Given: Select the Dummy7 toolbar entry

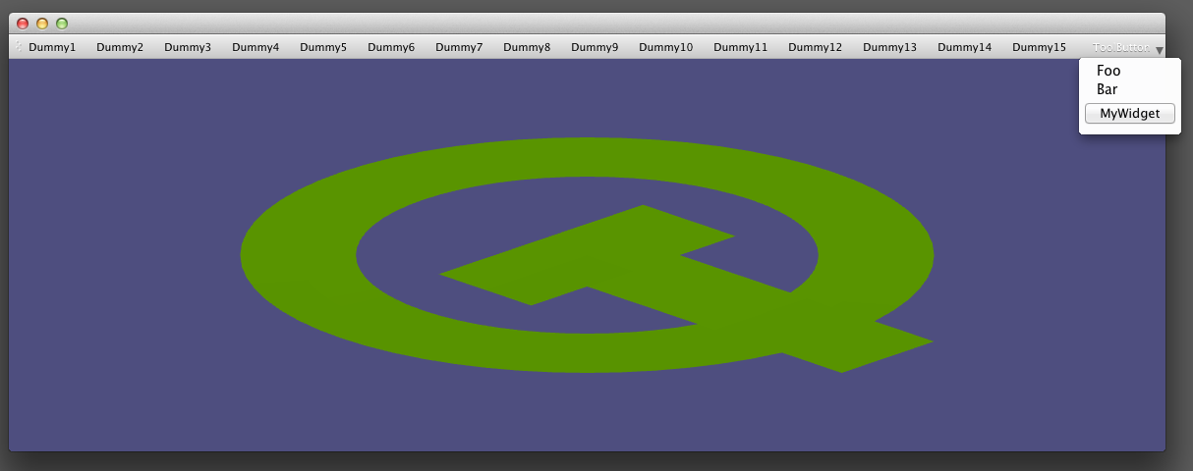Looking at the screenshot, I should tap(459, 47).
